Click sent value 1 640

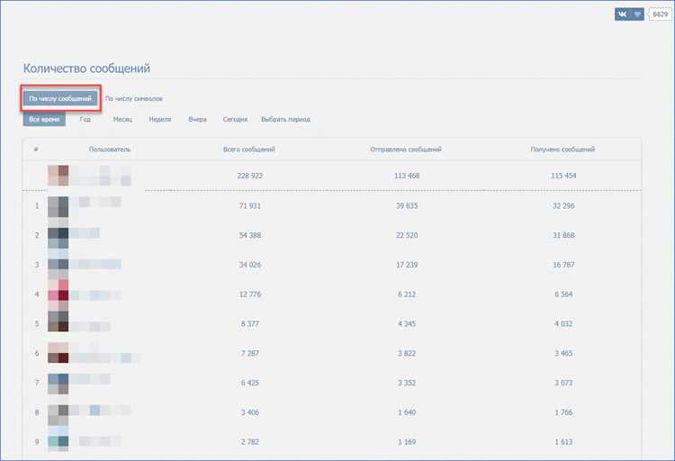(x=407, y=412)
